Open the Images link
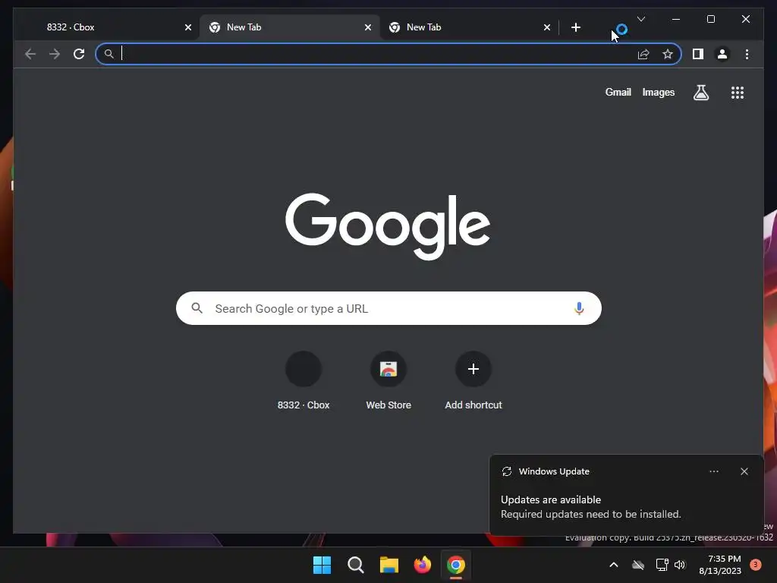This screenshot has width=777, height=583. 658,92
